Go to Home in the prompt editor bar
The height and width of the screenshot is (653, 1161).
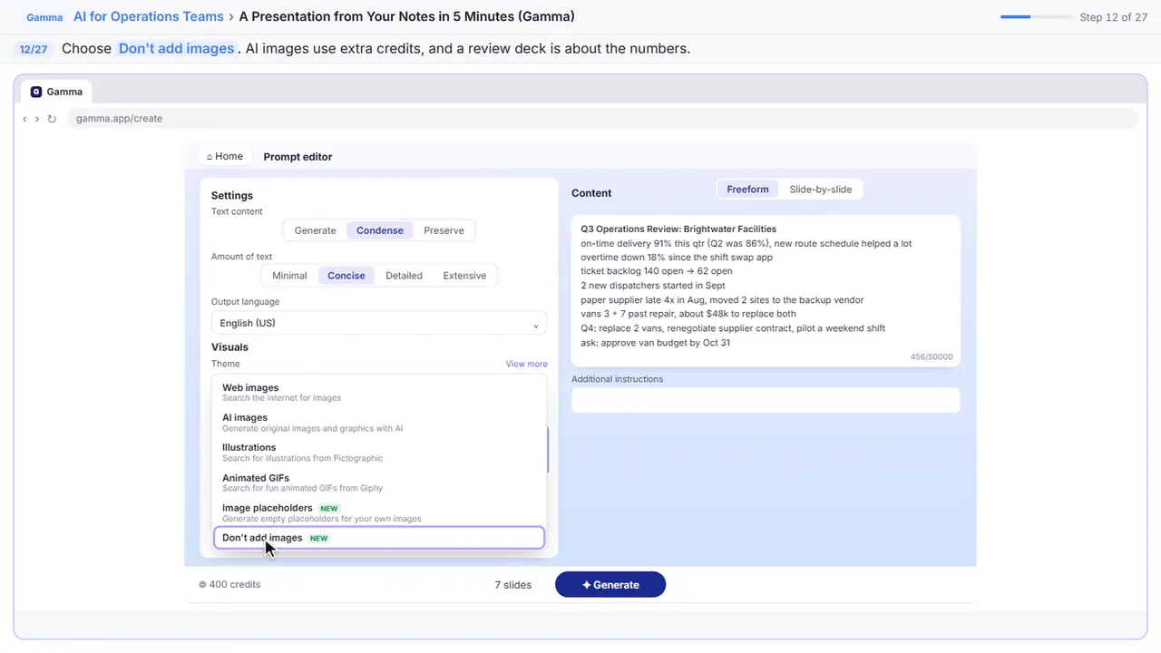(x=224, y=157)
